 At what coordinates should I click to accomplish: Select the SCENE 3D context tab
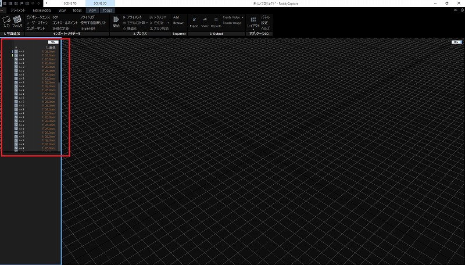(100, 3)
